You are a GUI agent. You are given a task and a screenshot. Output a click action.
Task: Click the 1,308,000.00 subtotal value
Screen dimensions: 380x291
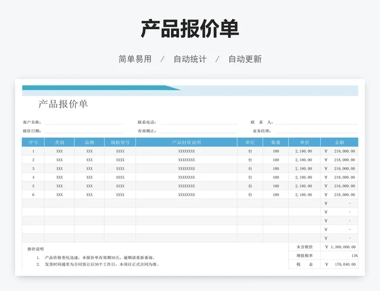[x=339, y=247]
